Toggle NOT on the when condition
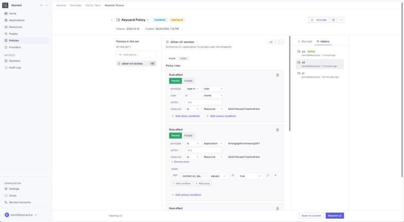 176,175
